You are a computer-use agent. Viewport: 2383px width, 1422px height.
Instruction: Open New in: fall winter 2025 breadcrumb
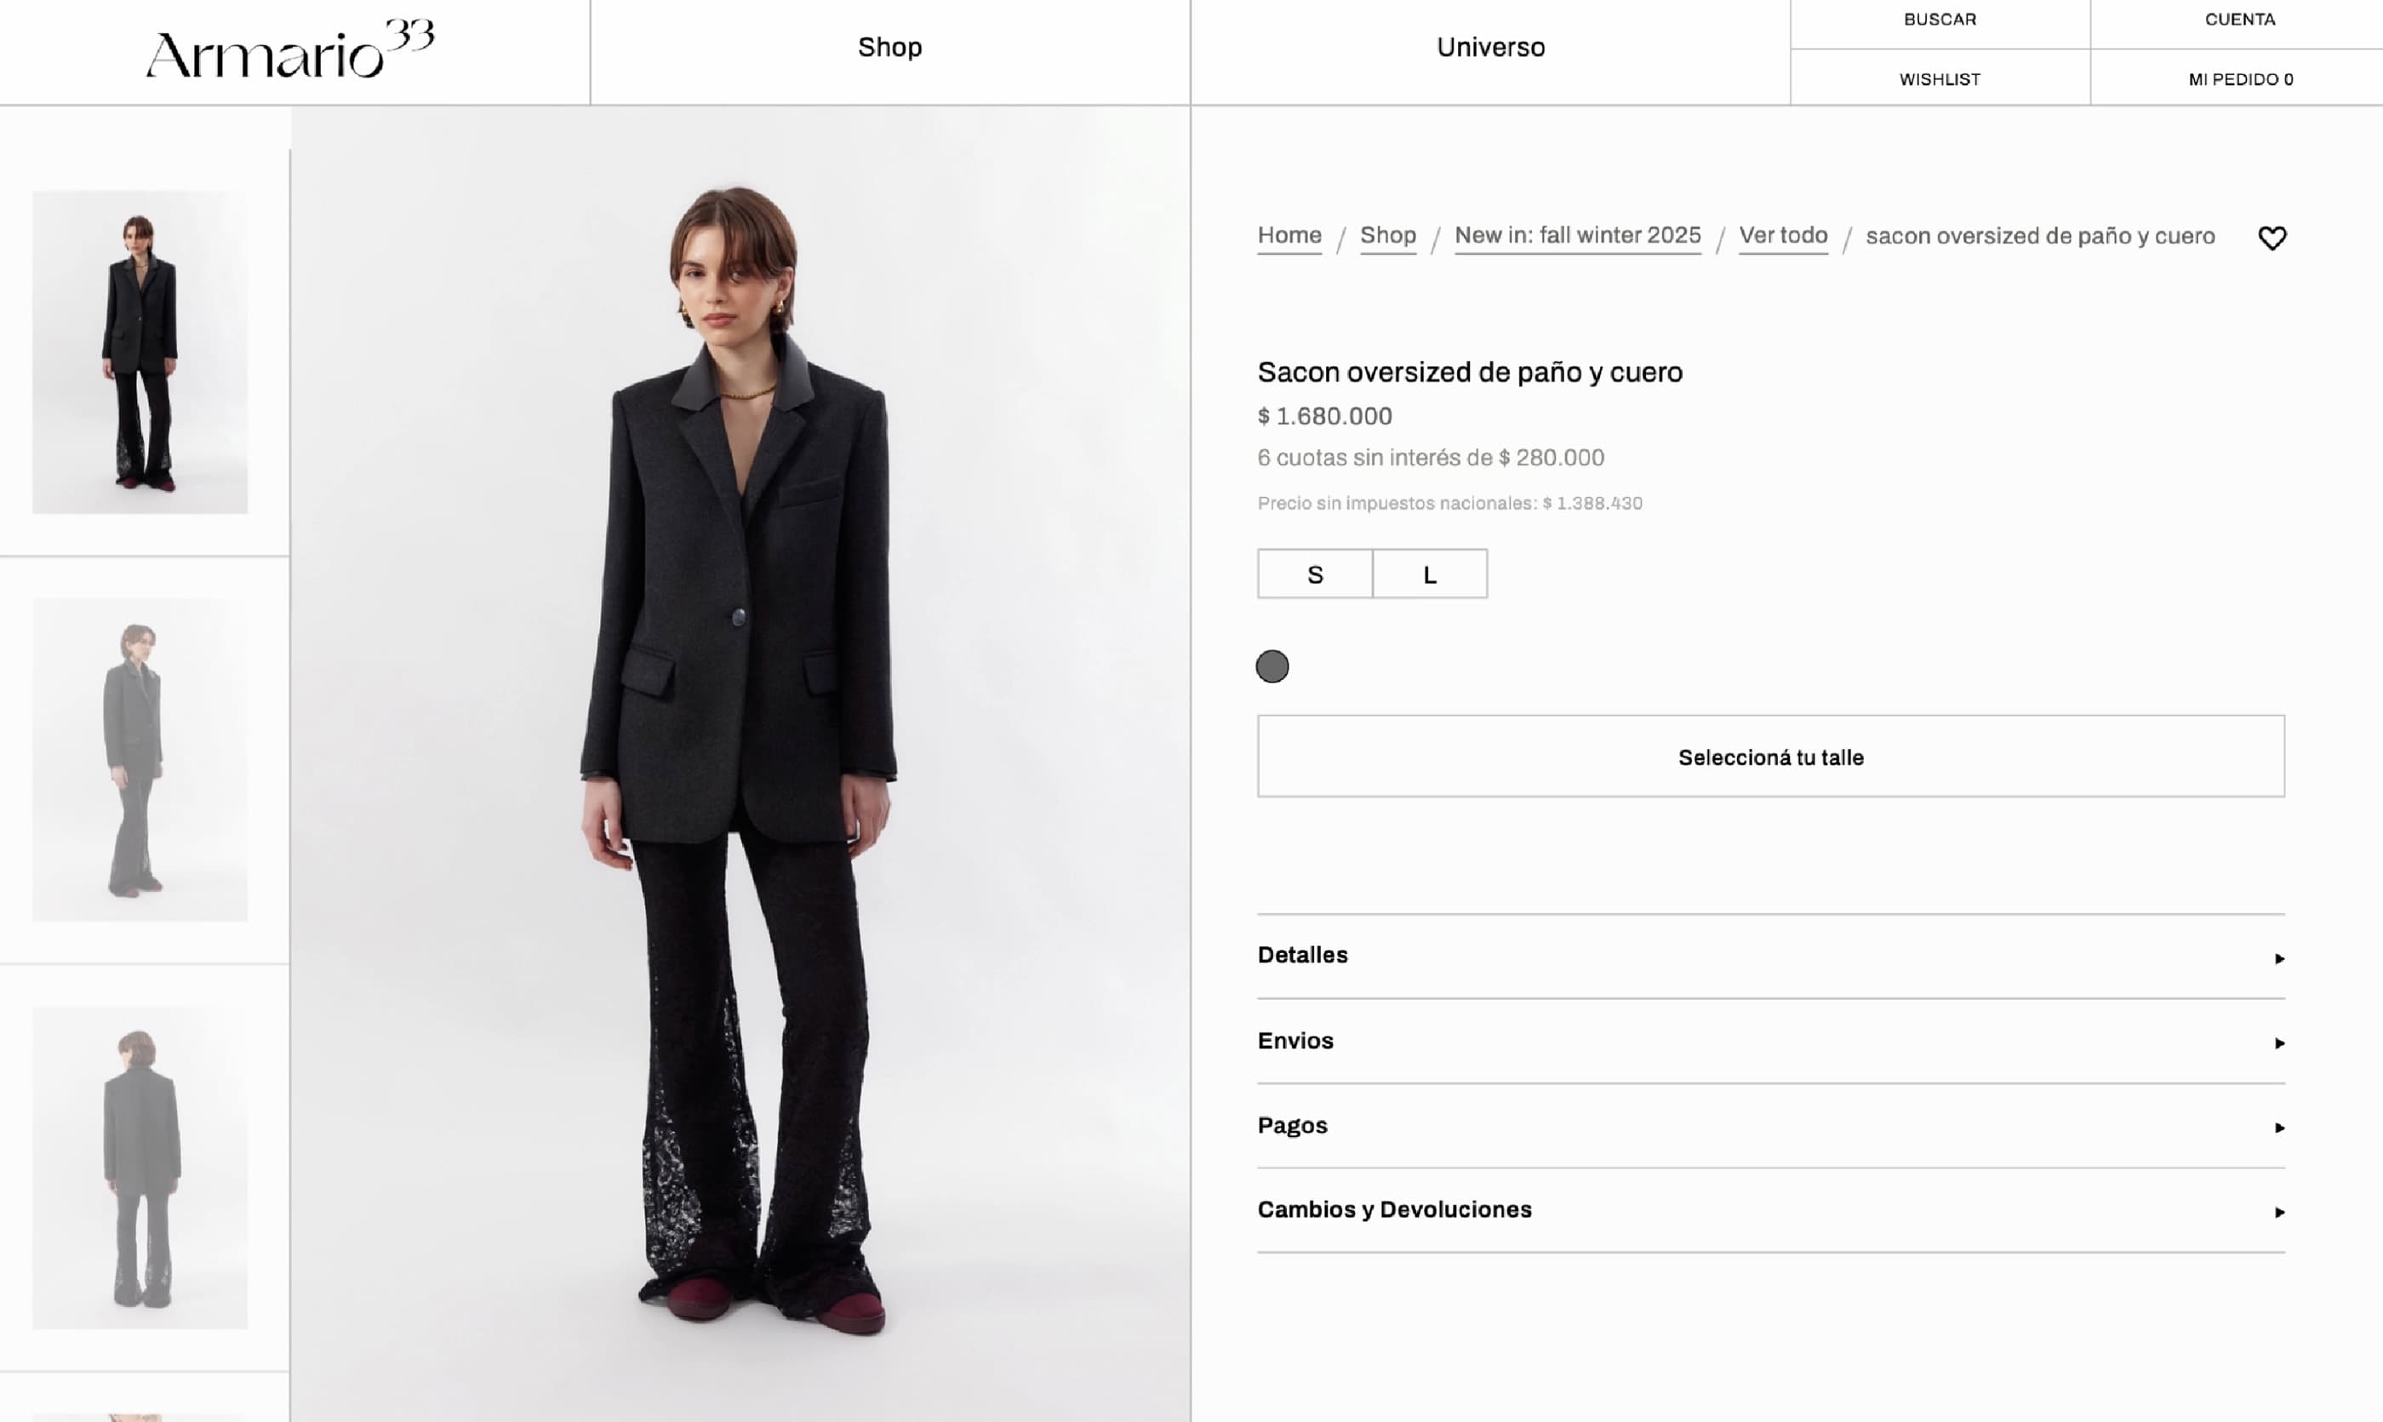point(1577,236)
